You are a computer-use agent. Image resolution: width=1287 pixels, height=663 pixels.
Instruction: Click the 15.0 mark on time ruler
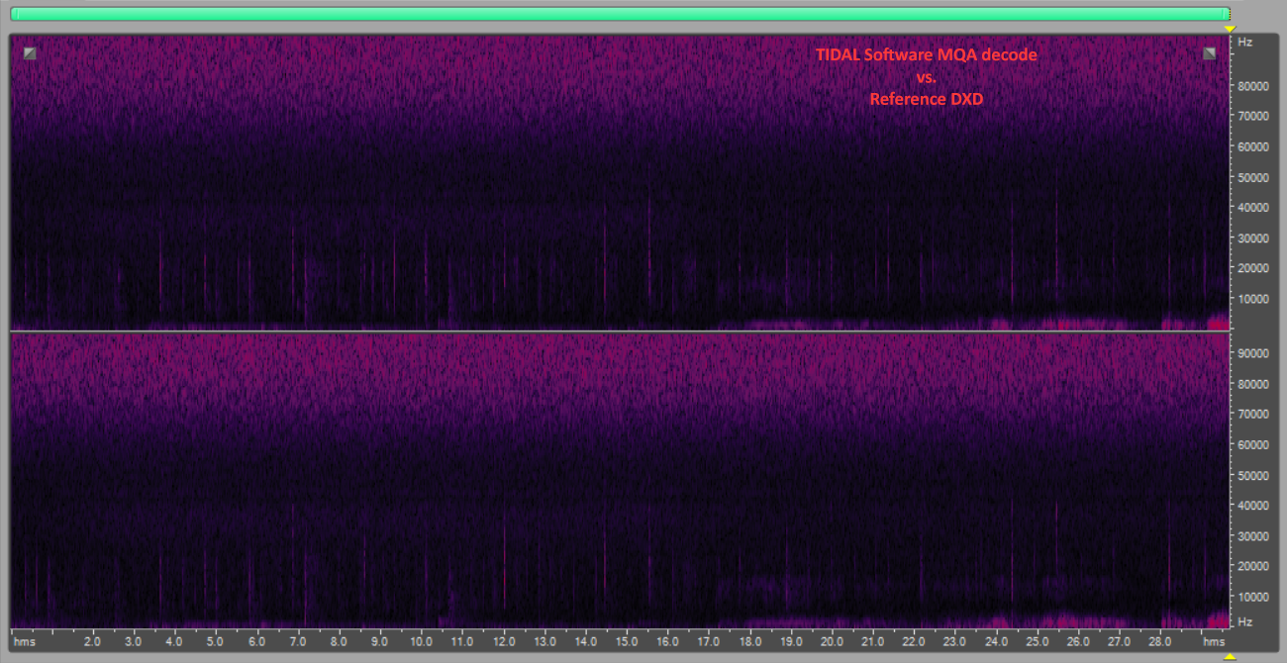(x=626, y=642)
